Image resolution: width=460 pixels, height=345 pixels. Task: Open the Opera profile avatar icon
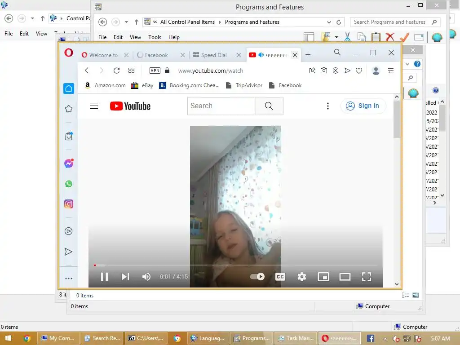click(376, 71)
